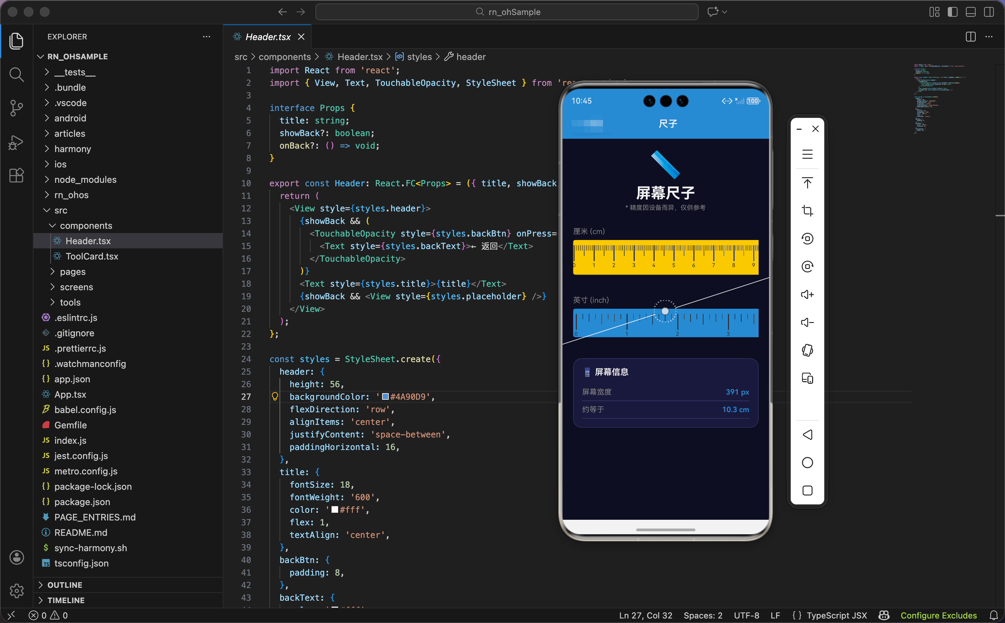Open Source Control view icon
Viewport: 1005px width, 623px height.
(16, 108)
